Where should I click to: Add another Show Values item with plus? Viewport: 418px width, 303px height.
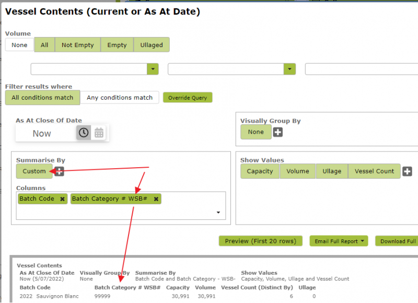[408, 171]
